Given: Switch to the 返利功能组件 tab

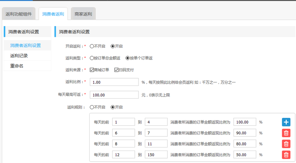Looking at the screenshot, I should coord(19,14).
